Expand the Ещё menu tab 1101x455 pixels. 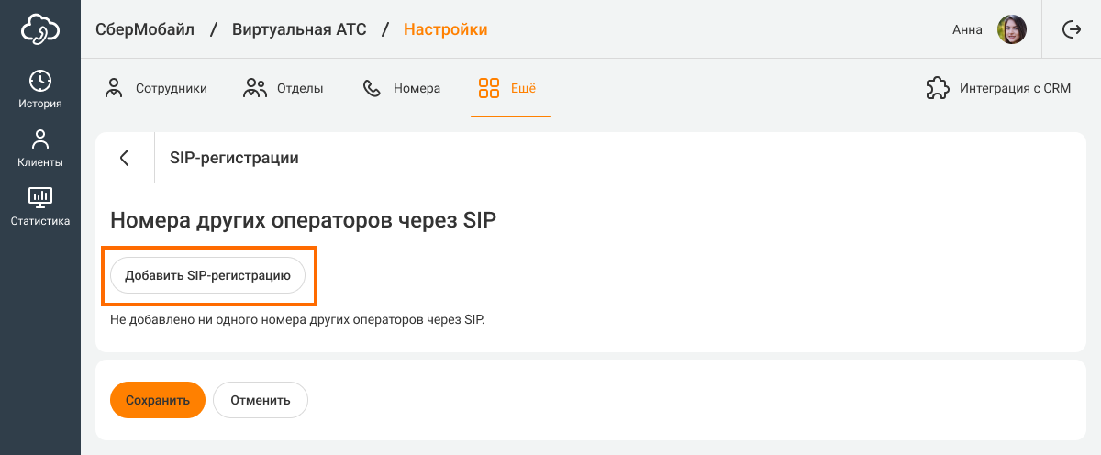[507, 89]
